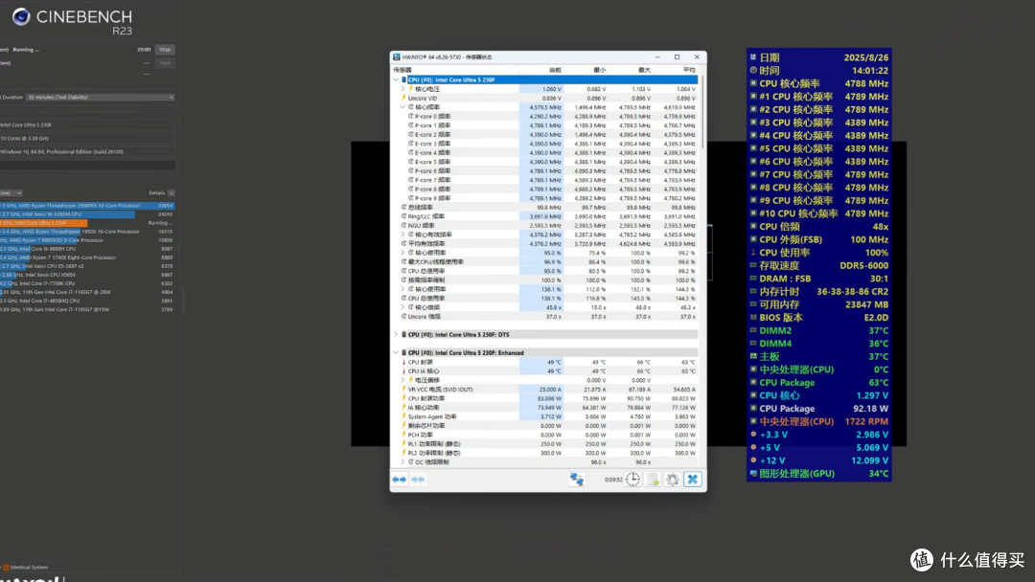Click the CPU Package 92.18 W overlay entry
The width and height of the screenshot is (1035, 582).
(819, 409)
